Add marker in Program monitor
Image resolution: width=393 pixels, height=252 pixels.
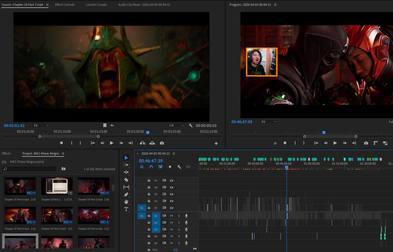[285, 143]
